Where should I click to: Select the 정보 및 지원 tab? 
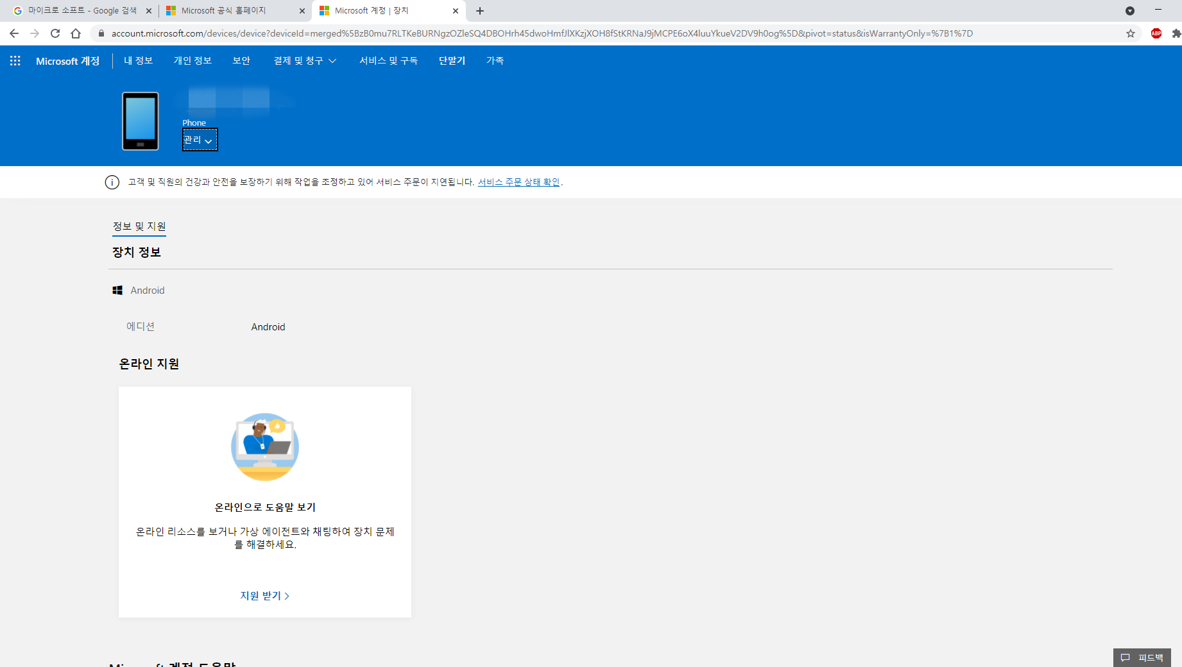[x=139, y=226]
